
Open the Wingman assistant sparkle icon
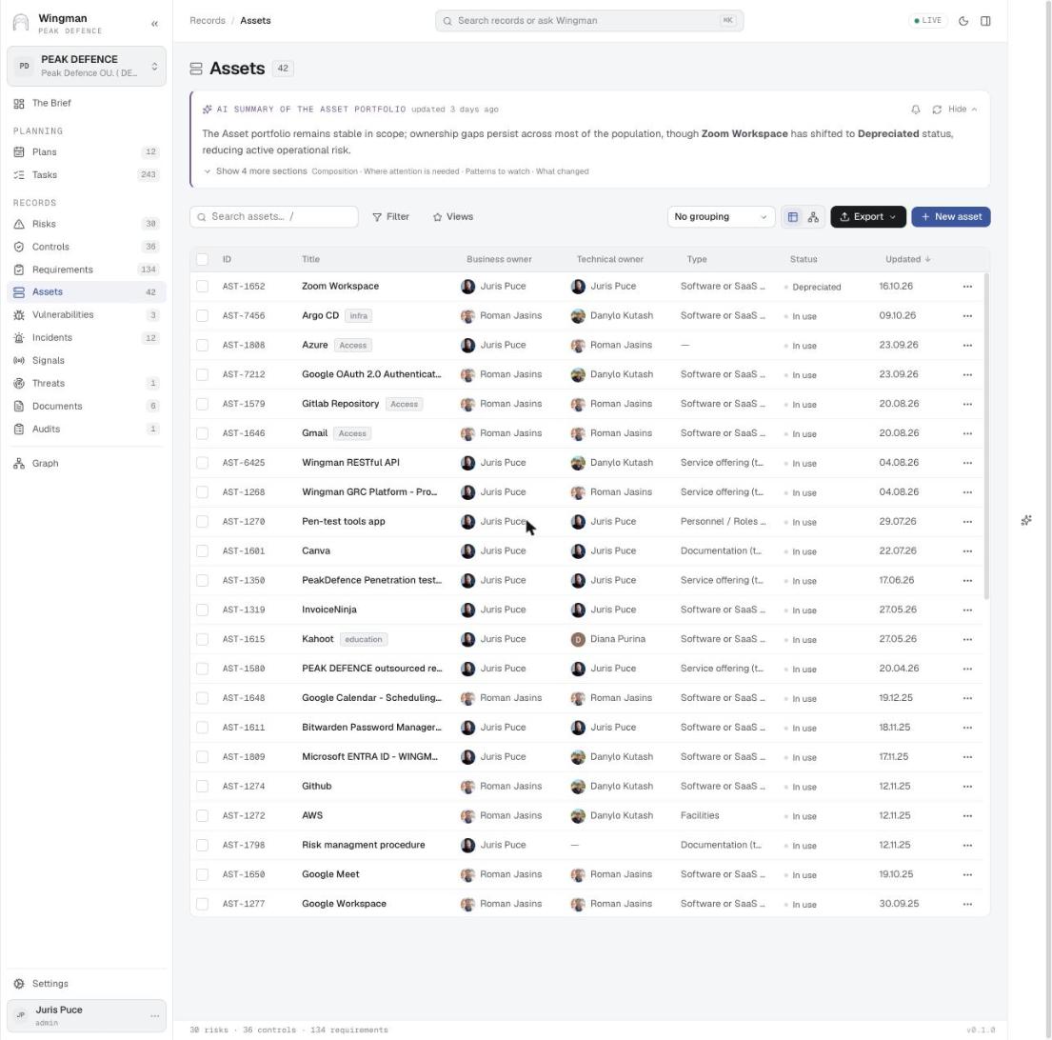(1026, 520)
